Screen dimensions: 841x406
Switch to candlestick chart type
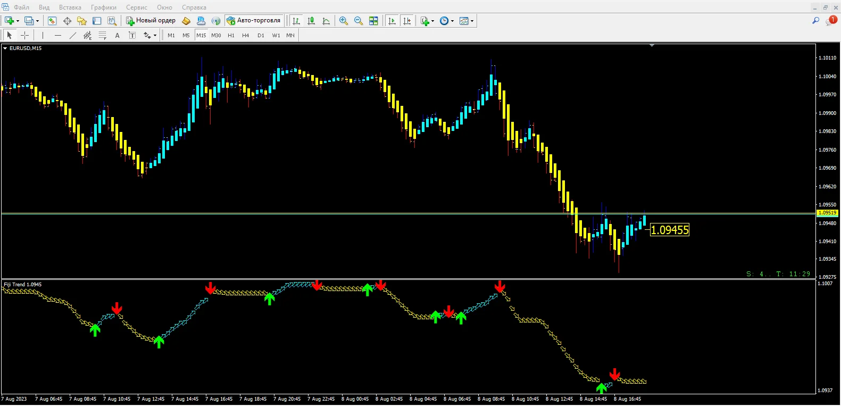(311, 21)
